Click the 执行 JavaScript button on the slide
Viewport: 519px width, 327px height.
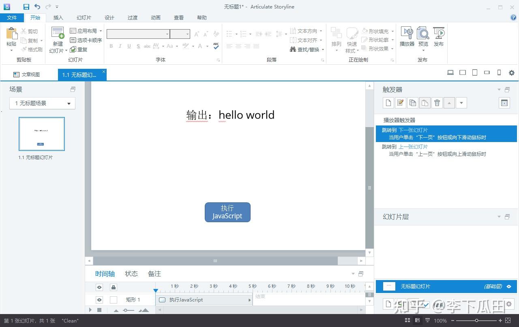click(x=227, y=212)
